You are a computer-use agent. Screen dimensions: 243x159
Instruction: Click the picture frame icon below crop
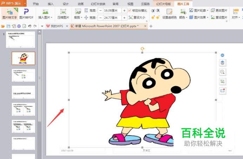coord(222,91)
